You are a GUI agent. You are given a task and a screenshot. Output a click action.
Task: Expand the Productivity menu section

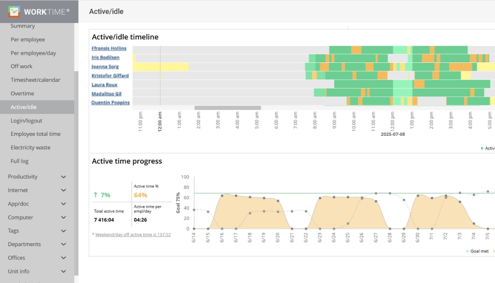(63, 177)
